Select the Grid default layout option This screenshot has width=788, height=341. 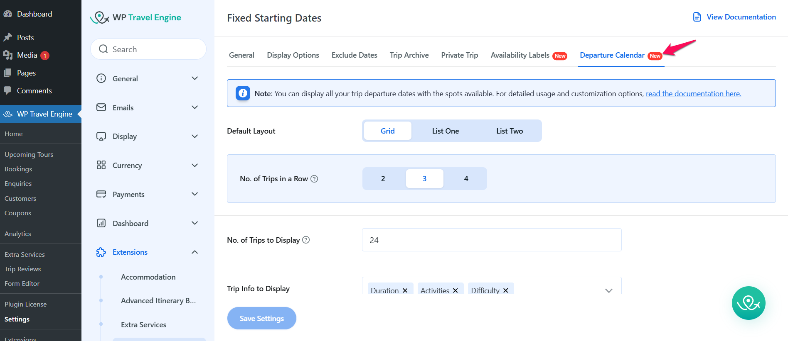coord(387,131)
